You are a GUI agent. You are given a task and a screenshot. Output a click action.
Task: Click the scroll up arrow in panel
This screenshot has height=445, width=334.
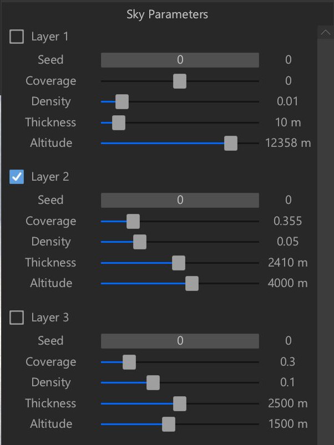326,33
